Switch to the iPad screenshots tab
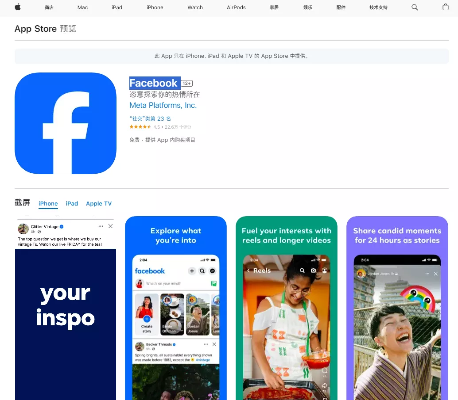Screen dimensions: 458x400 point(72,203)
